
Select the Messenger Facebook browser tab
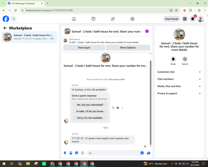coord(25,3)
